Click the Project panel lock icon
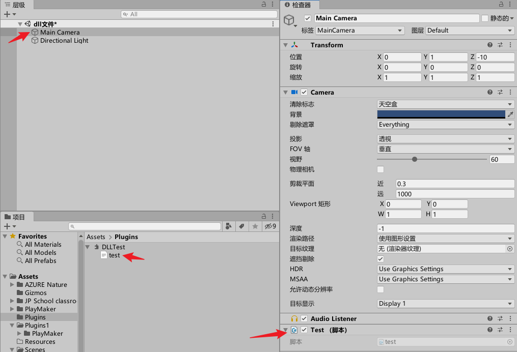Viewport: 517px width, 352px height. pos(264,216)
